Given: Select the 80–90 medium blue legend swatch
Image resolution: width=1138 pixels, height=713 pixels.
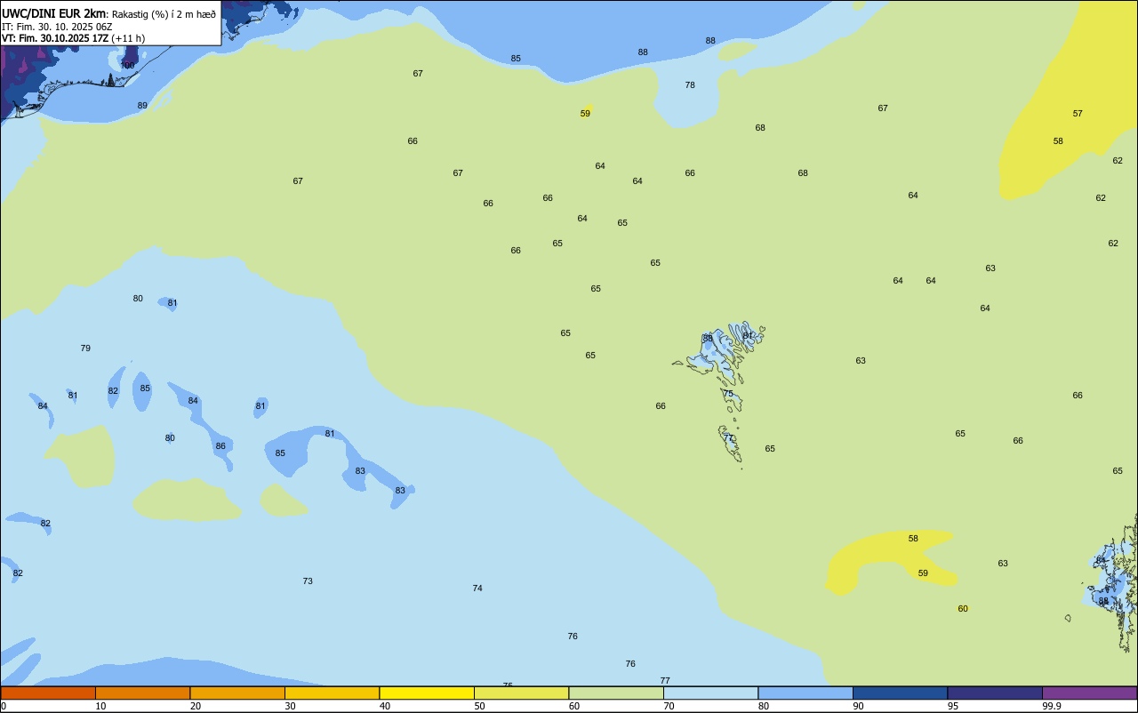Looking at the screenshot, I should click(x=805, y=693).
